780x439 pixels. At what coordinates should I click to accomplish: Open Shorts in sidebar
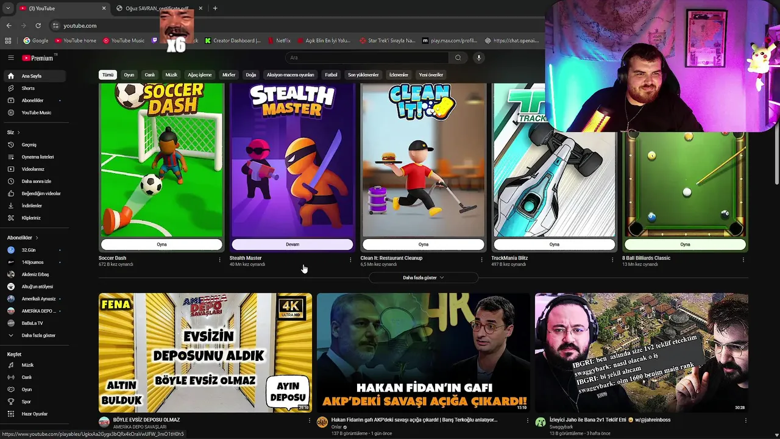pyautogui.click(x=35, y=88)
